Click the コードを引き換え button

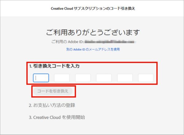tap(53, 91)
